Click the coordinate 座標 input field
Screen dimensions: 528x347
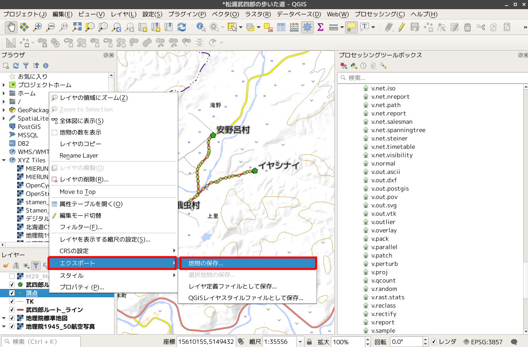coord(206,342)
